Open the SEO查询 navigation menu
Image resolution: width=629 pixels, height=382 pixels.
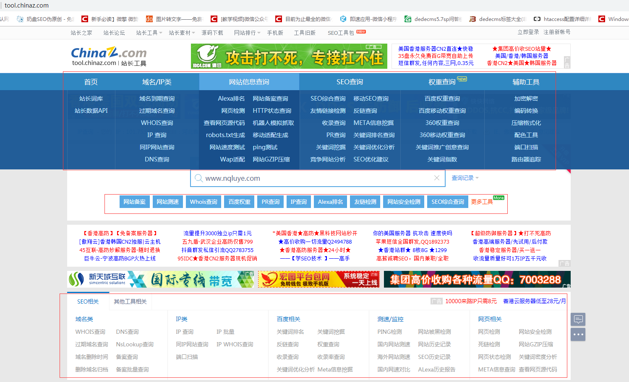pos(350,82)
